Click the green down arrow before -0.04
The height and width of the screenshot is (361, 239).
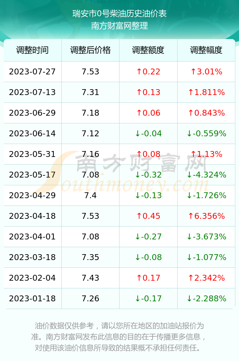[x=138, y=133]
